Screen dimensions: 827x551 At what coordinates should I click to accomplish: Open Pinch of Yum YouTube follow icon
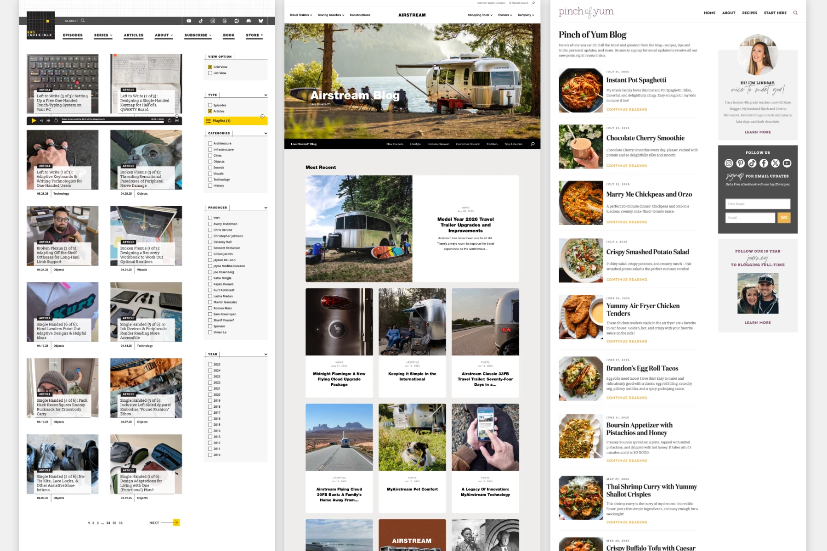click(787, 163)
